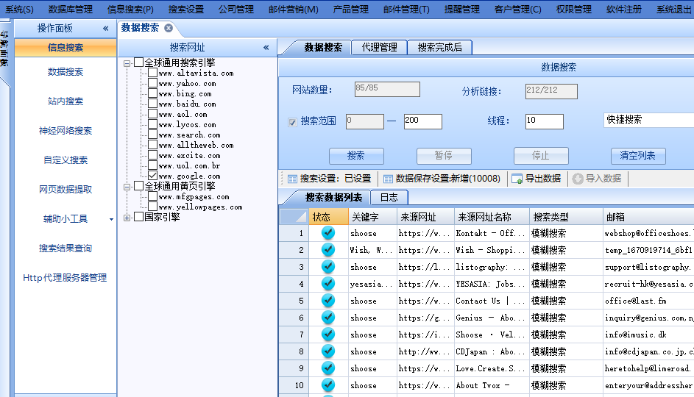The image size is (694, 397).
Task: Collapse the 操作面板 panel with chevron
Action: point(106,28)
